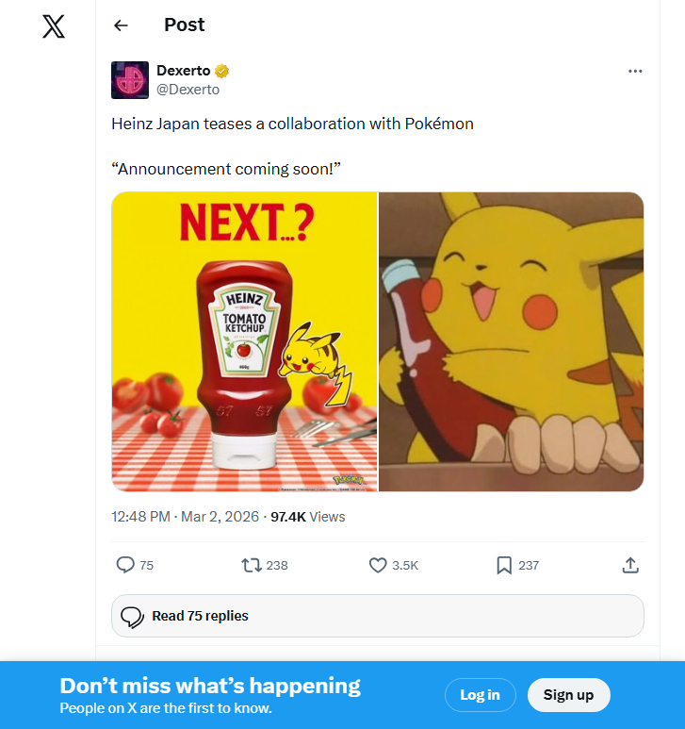Viewport: 685px width, 729px height.
Task: Share the post via share icon
Action: (x=630, y=565)
